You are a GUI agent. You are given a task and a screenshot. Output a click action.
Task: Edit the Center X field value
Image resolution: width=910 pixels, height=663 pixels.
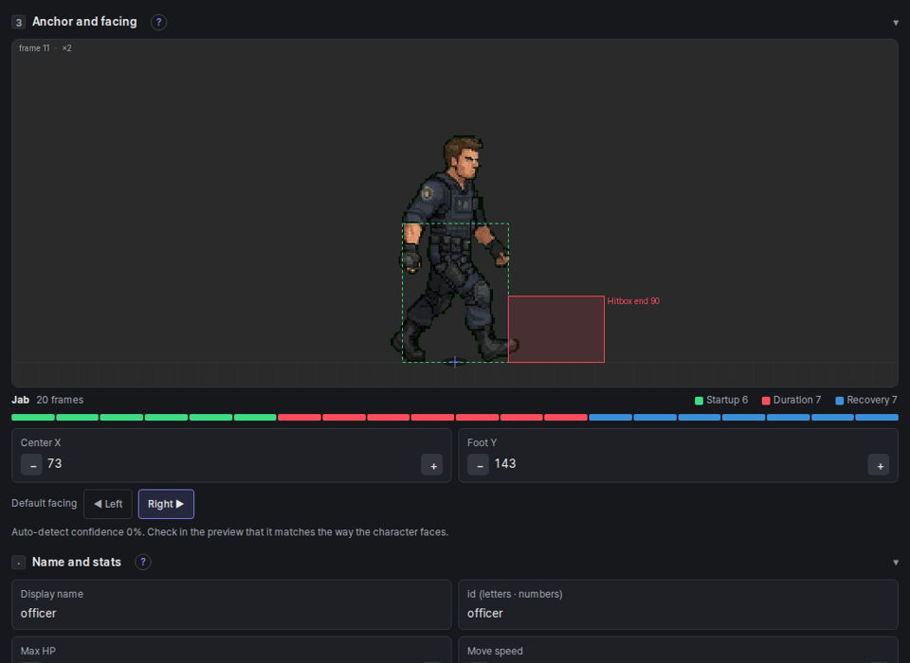click(231, 463)
